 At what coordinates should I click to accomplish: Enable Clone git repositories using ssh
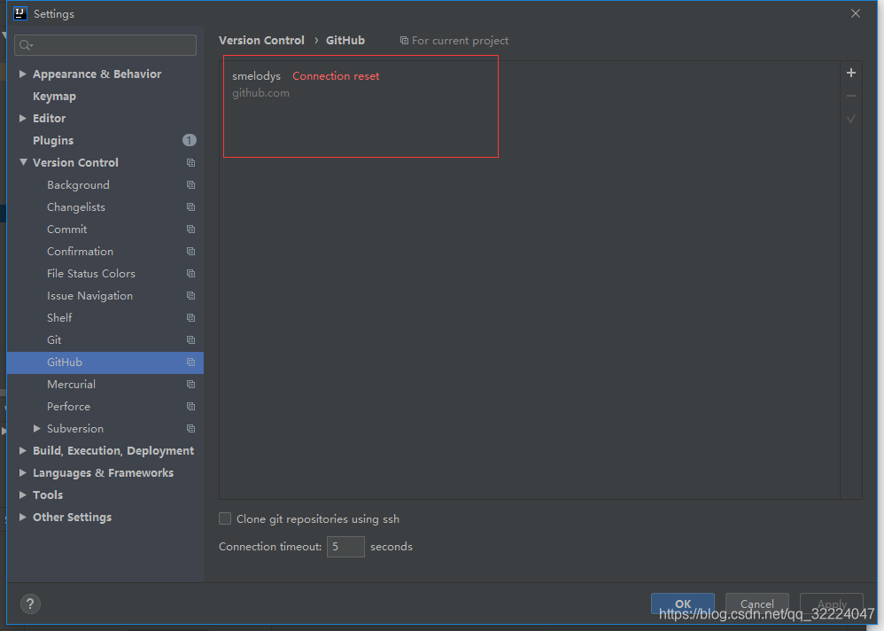225,518
